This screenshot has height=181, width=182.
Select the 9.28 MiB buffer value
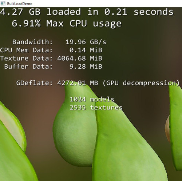[86, 67]
